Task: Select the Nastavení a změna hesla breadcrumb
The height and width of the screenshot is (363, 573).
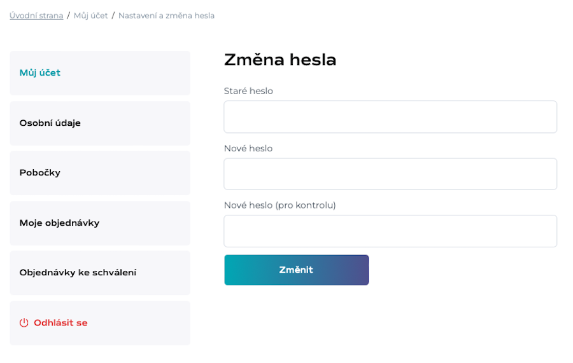Action: [166, 16]
